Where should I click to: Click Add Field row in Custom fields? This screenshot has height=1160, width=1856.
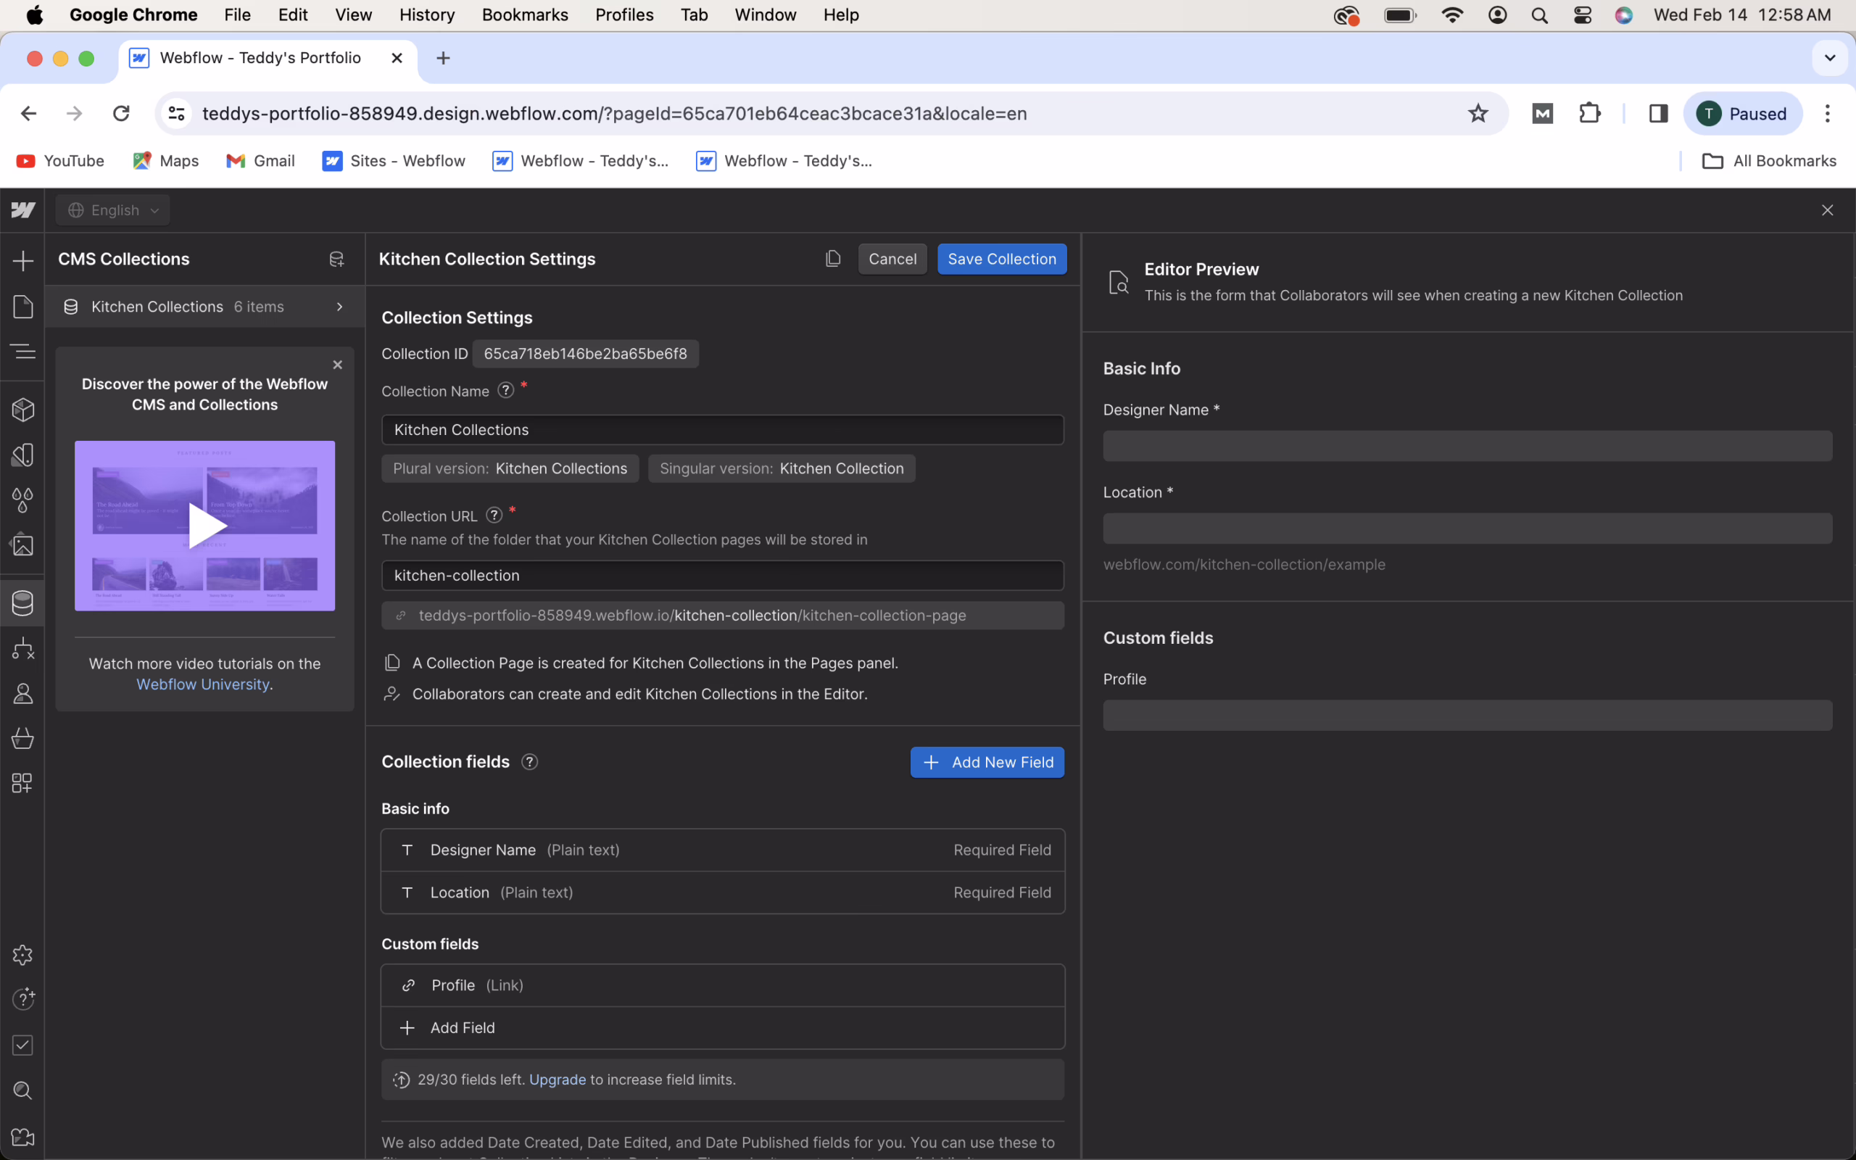[x=722, y=1027]
